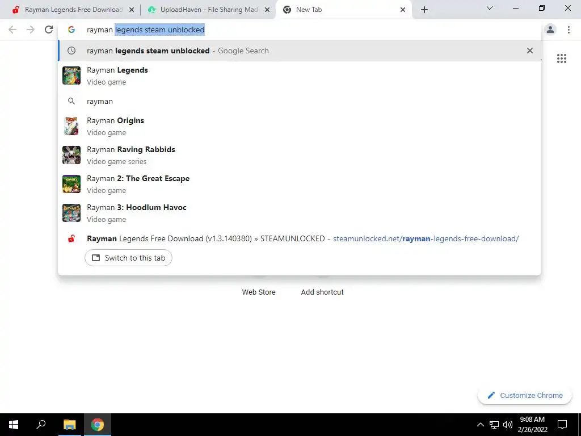Click the Reload page icon
The image size is (581, 436).
[49, 30]
